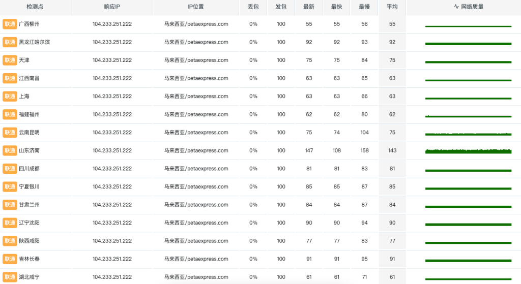Select the 联通 badge for 山东济南
This screenshot has width=521, height=284.
coord(10,150)
